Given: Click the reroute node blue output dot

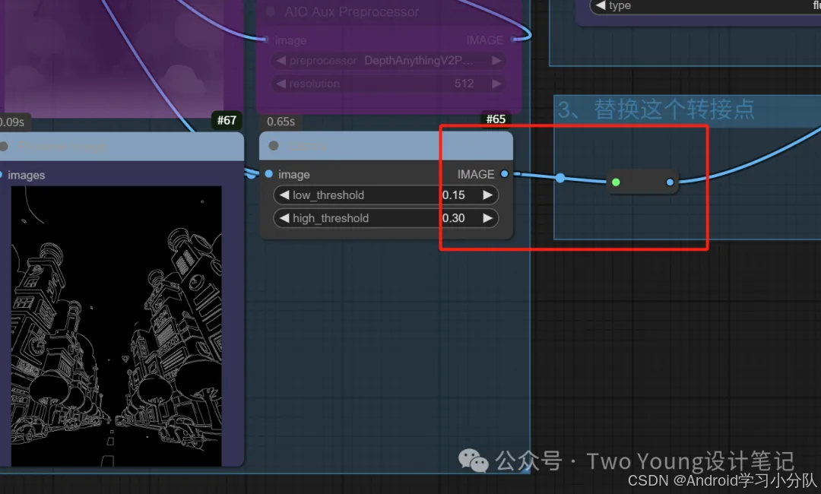Looking at the screenshot, I should click(670, 182).
